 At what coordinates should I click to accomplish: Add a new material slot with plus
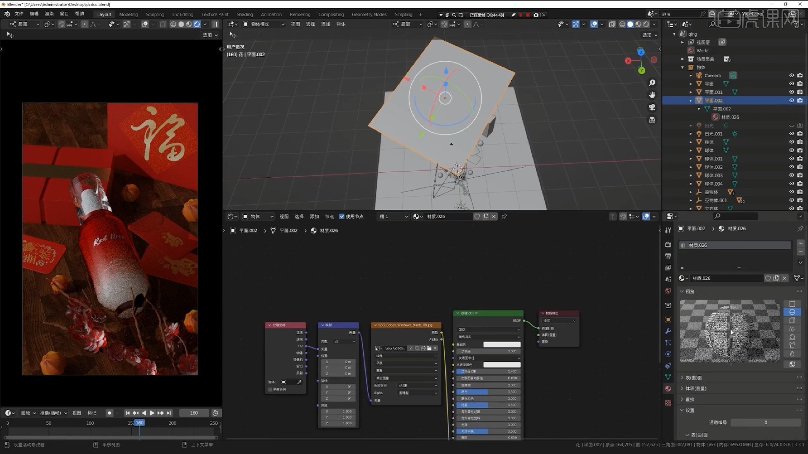click(800, 243)
